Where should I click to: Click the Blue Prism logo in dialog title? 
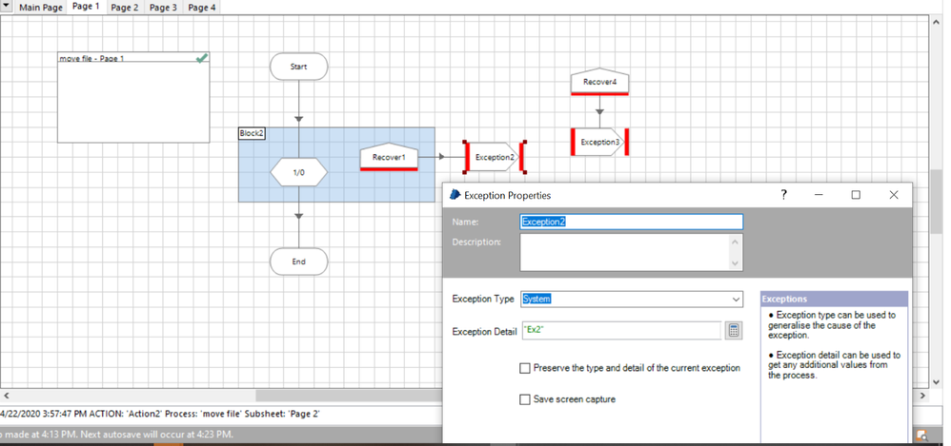tap(455, 195)
